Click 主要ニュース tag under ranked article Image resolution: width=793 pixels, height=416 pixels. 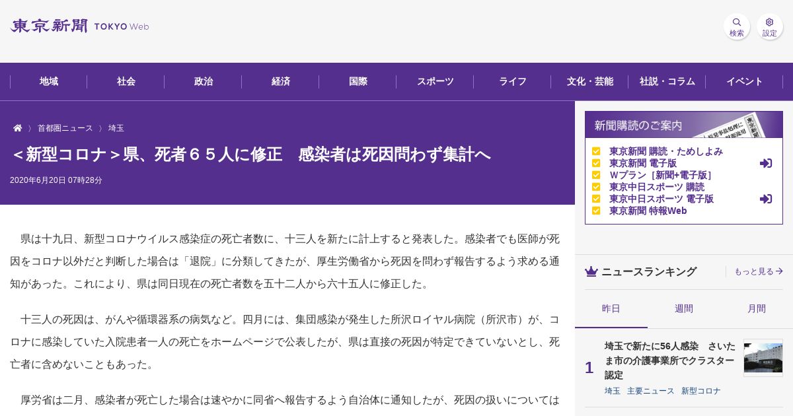point(651,391)
